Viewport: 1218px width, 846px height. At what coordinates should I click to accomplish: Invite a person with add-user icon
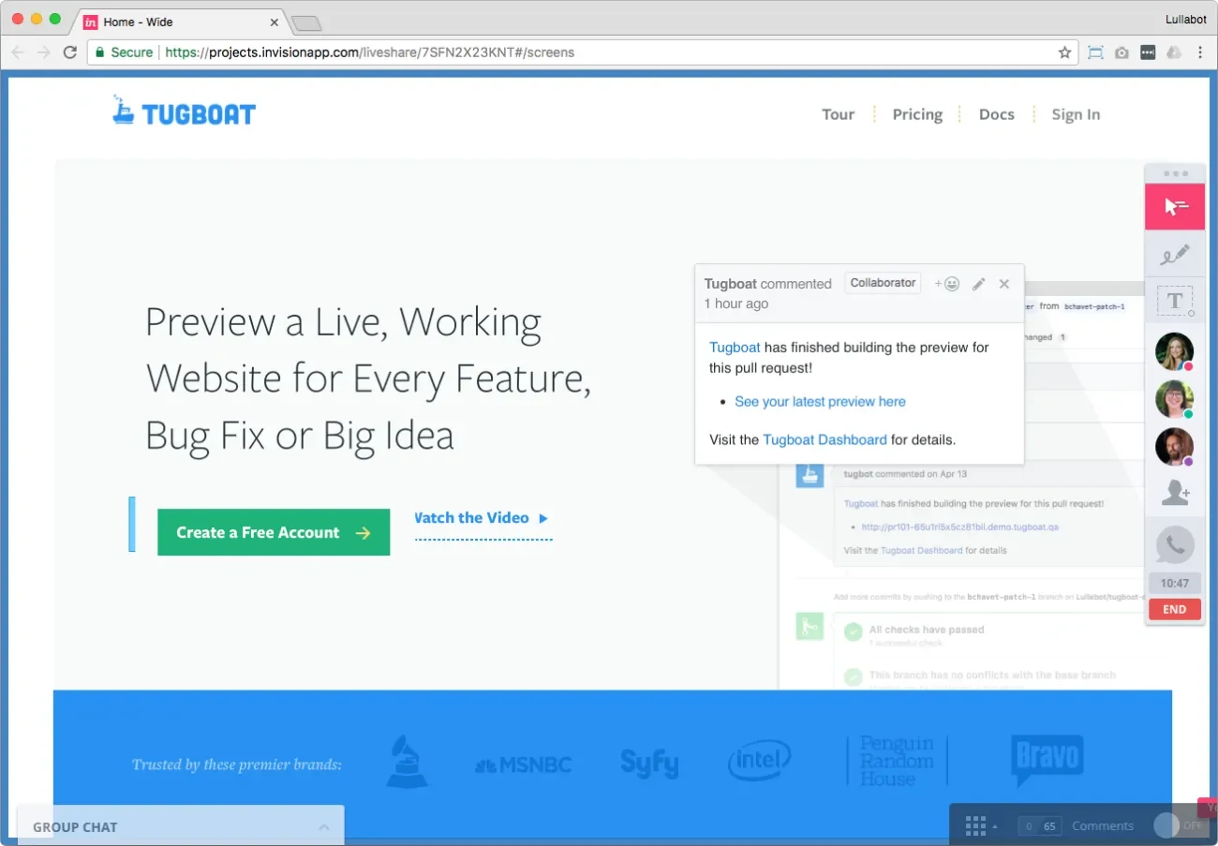coord(1175,493)
